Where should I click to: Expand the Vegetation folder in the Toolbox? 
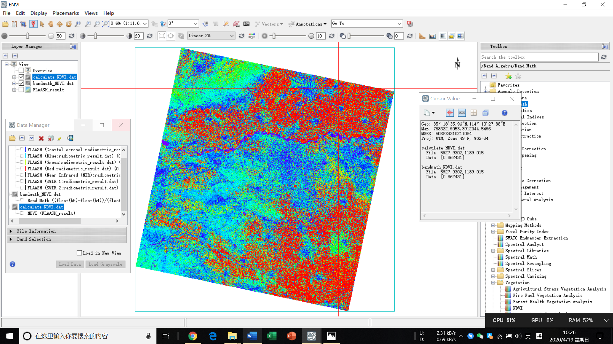point(493,283)
